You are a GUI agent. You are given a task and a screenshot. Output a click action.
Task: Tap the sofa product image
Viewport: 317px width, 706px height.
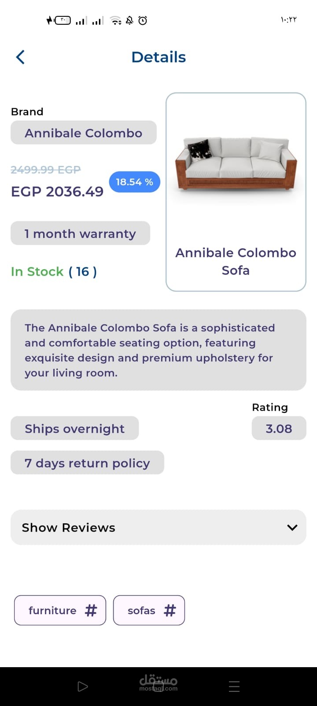[x=236, y=163]
